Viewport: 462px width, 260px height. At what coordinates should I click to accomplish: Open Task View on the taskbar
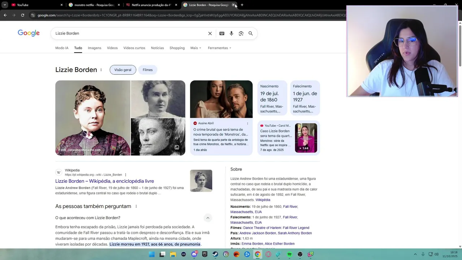click(162, 254)
